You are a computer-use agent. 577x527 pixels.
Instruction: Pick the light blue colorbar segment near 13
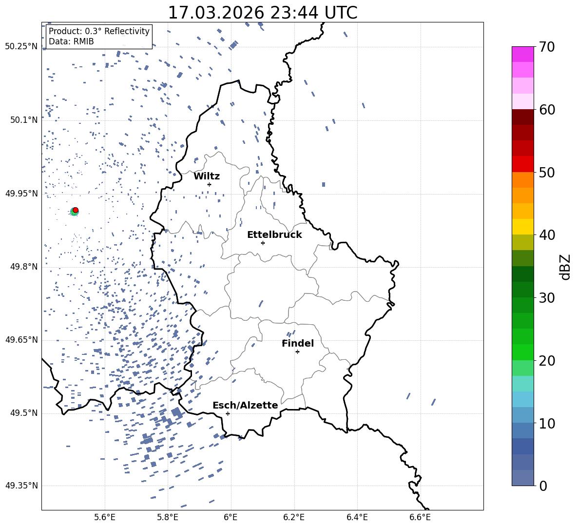[522, 399]
